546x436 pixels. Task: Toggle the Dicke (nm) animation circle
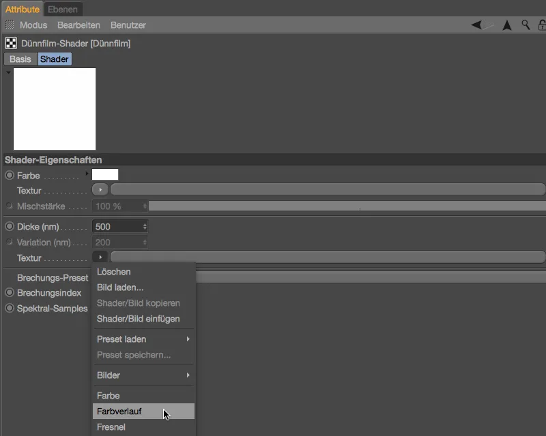click(x=10, y=226)
